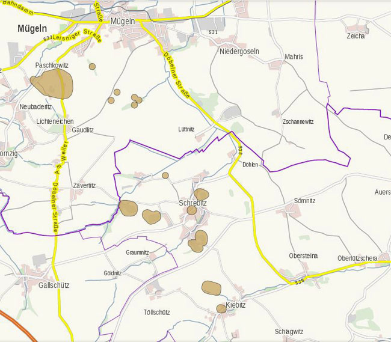Image resolution: width=391 pixels, height=342 pixels.
Task: Select the Töllschütz place name
Action: point(157,313)
